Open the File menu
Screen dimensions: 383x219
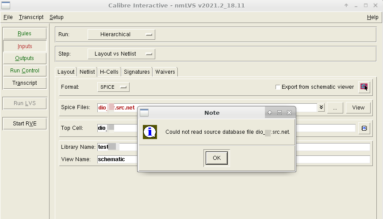[8, 17]
